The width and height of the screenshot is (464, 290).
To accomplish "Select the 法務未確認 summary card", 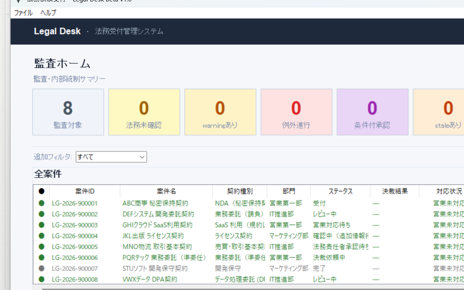I will pos(144,112).
